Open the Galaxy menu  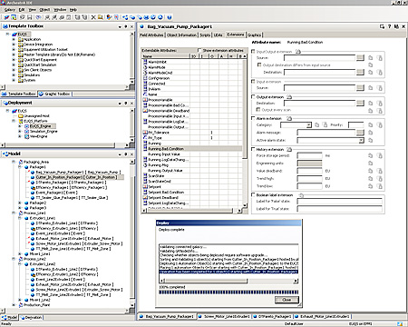[x=10, y=10]
